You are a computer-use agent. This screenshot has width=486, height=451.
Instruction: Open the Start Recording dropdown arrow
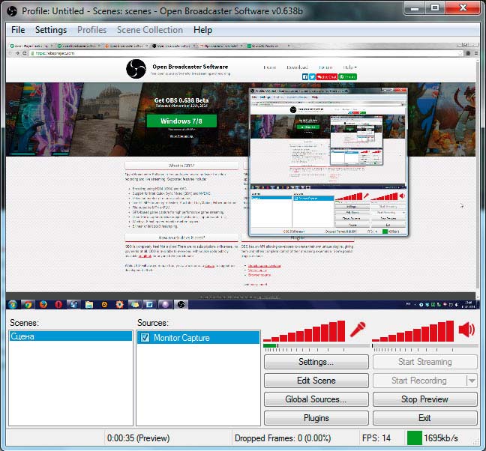[x=472, y=381]
